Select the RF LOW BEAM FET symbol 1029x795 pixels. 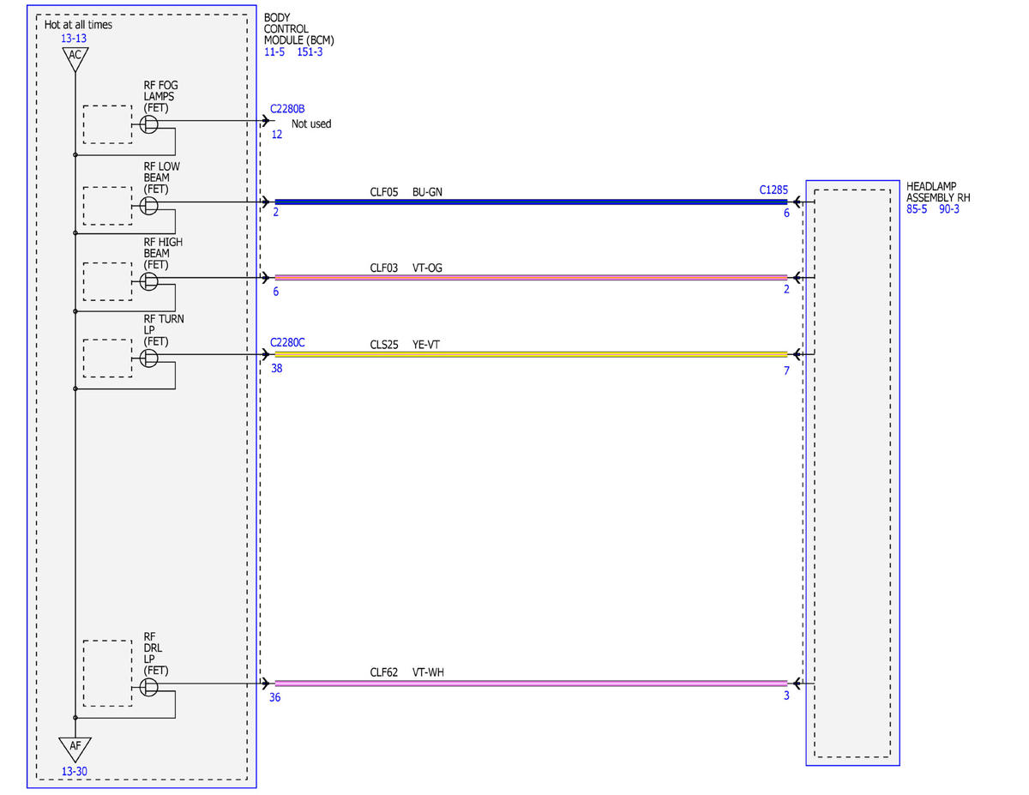point(149,206)
